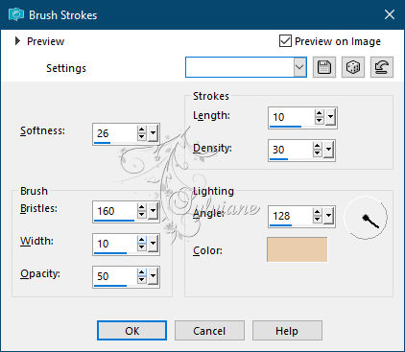Click the Save Preset floppy disk icon
This screenshot has height=352, width=405.
(324, 67)
